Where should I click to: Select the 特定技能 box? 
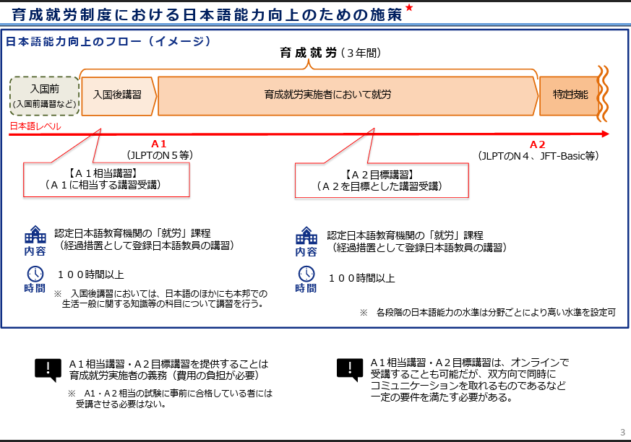click(570, 95)
